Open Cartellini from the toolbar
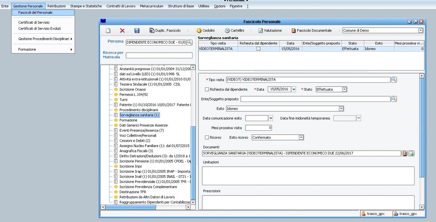The height and width of the screenshot is (222, 436). coord(234,31)
